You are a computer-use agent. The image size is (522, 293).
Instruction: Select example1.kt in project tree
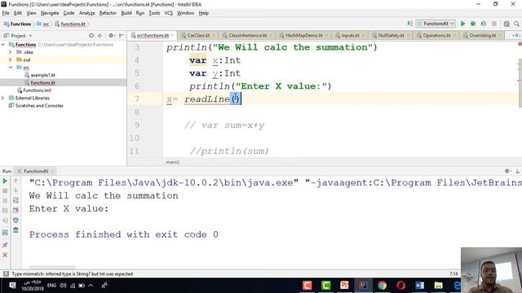[x=42, y=75]
